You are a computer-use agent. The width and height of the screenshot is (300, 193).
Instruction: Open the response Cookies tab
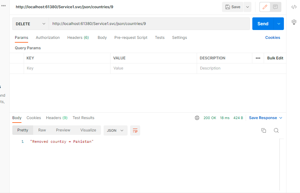(34, 118)
